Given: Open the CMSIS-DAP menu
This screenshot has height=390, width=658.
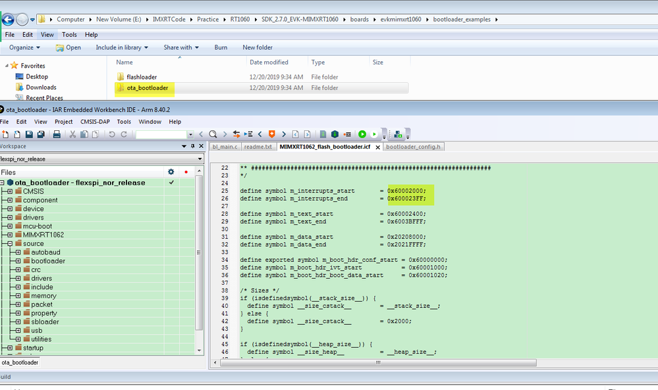Looking at the screenshot, I should click(95, 122).
